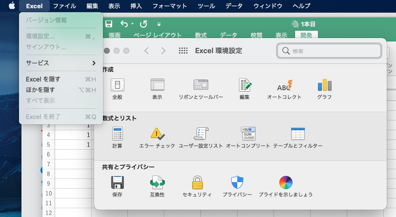Open the undo history dropdown arrow
396x217 pixels.
point(132,24)
